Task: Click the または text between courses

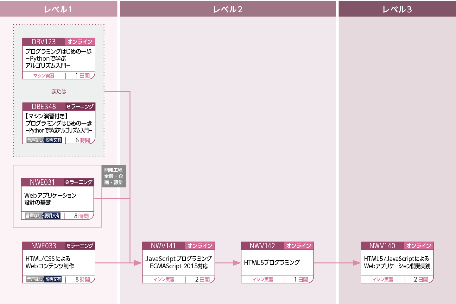Action: [x=59, y=91]
